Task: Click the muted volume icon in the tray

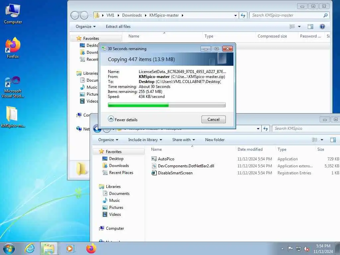Action: tap(306, 249)
